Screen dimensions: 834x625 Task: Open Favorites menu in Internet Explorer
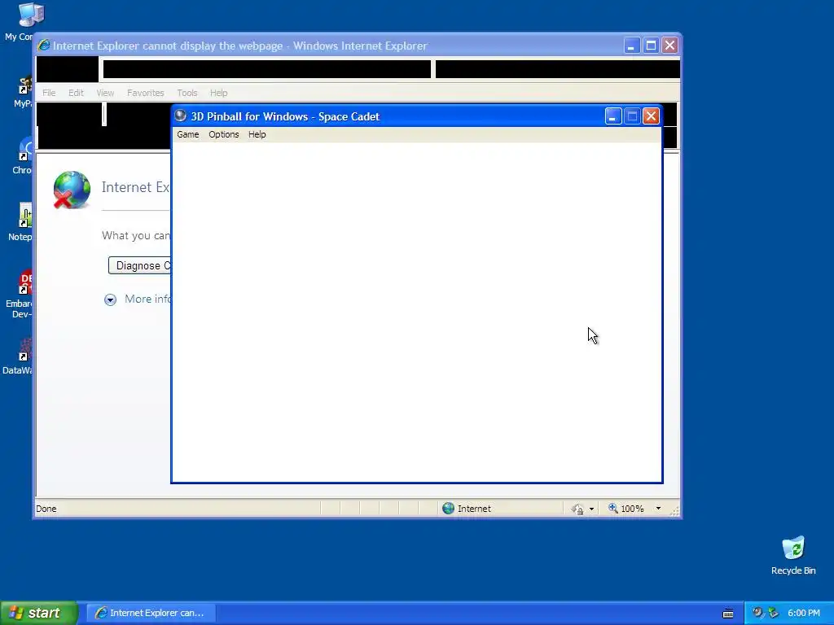[x=145, y=93]
